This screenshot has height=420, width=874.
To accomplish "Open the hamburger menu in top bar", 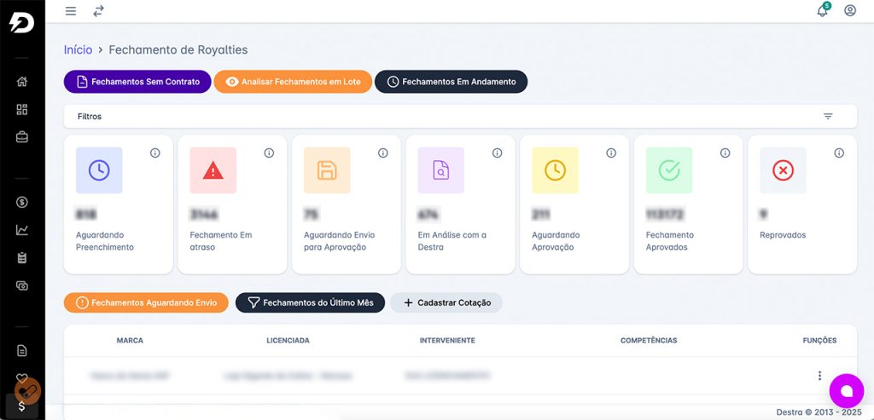I will [71, 11].
